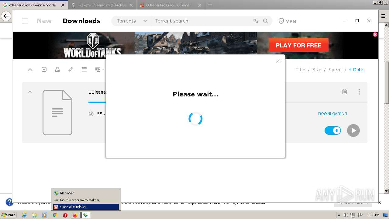Switch to list view icon

tap(84, 69)
